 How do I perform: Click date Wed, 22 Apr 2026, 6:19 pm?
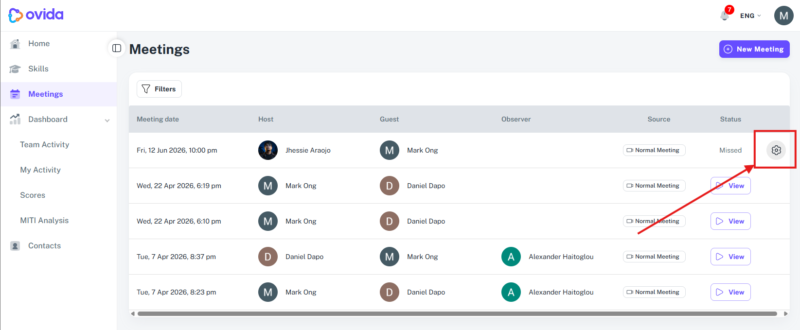(179, 186)
